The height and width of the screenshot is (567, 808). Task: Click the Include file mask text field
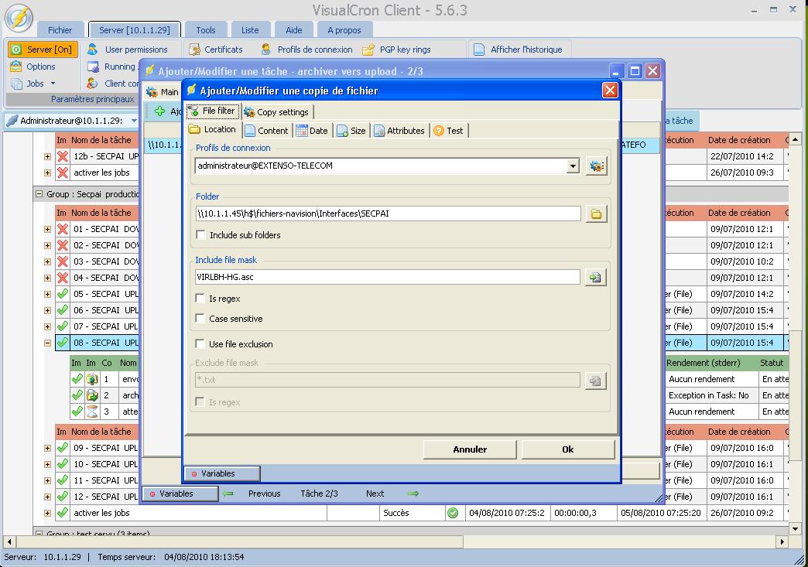(387, 278)
